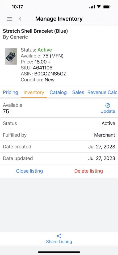Open the Revenue Calculator tab
This screenshot has width=118, height=255.
click(x=103, y=92)
